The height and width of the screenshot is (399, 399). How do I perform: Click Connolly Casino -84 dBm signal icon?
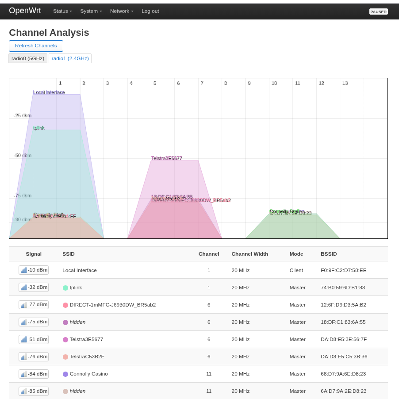pos(24,374)
